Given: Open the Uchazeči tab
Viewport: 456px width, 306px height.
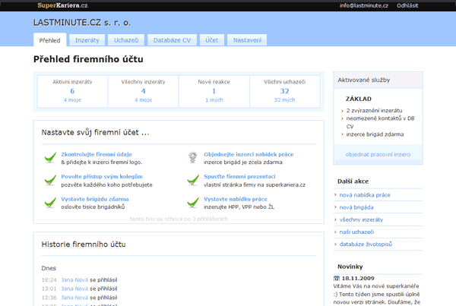Looking at the screenshot, I should point(126,40).
